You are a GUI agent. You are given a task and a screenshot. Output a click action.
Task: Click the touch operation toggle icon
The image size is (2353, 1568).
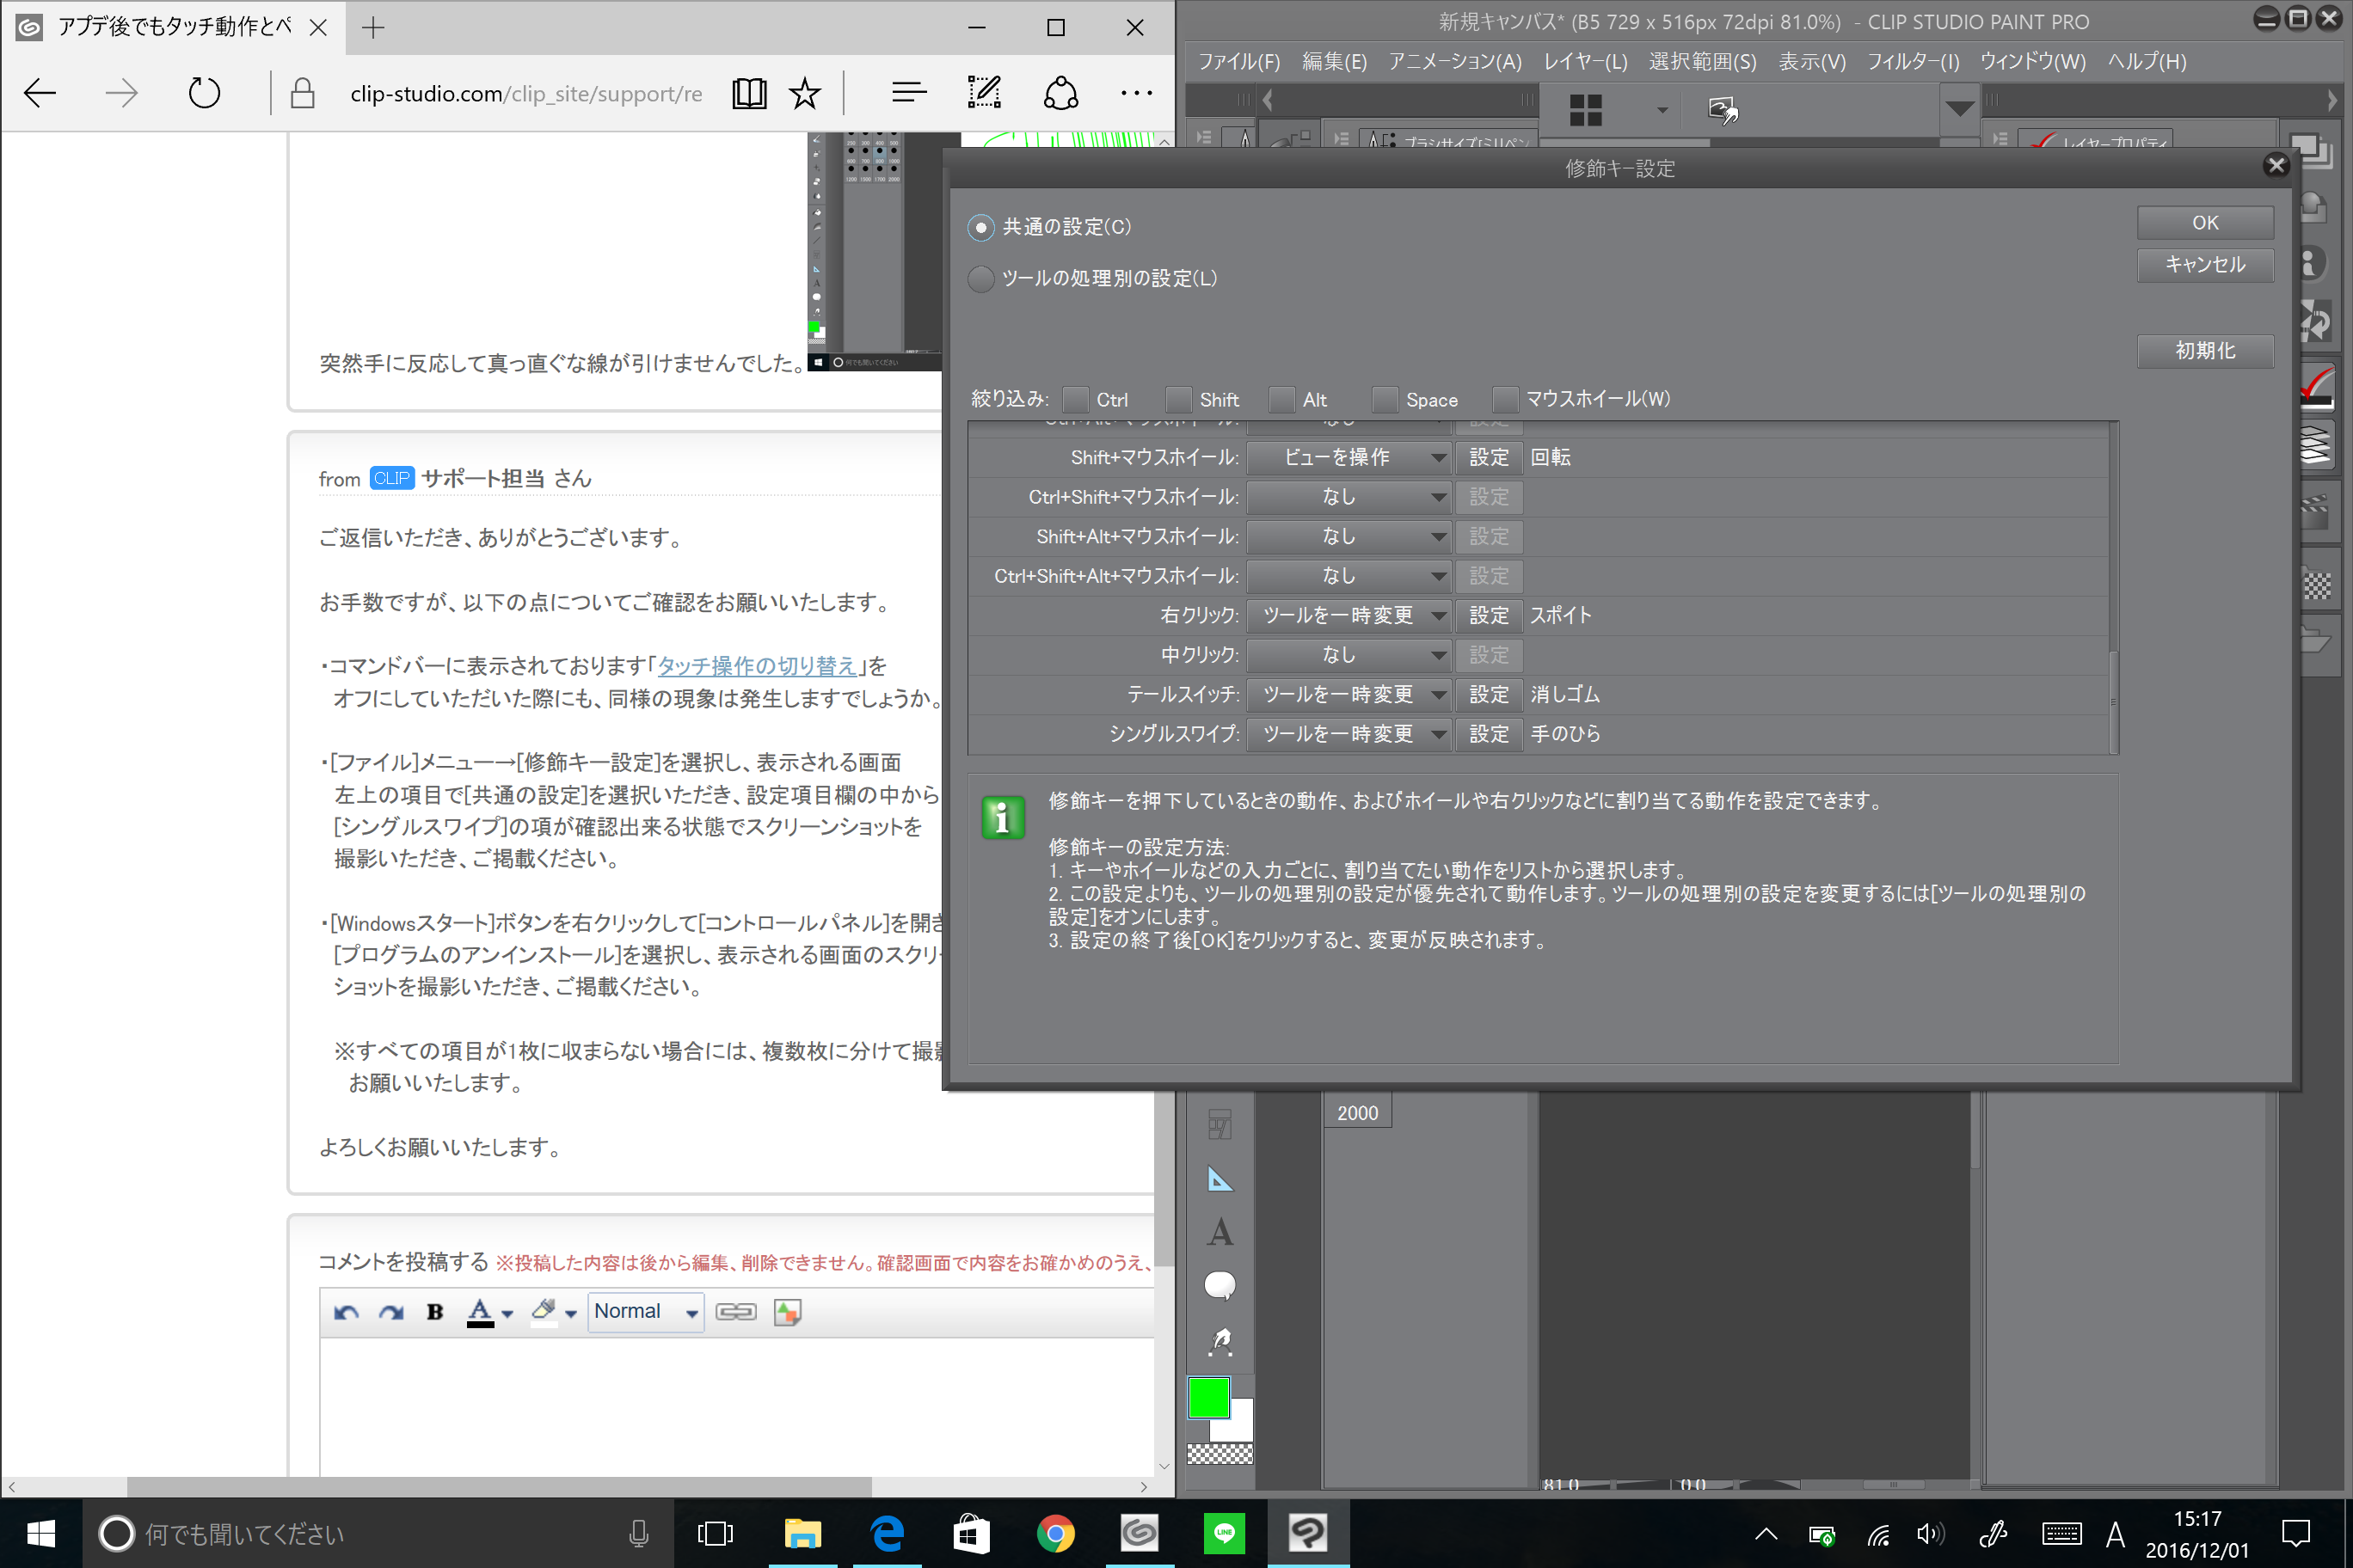pyautogui.click(x=1723, y=110)
